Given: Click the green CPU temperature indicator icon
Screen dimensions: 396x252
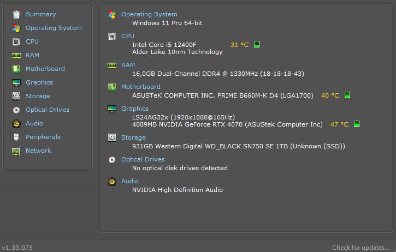Looking at the screenshot, I should [x=257, y=44].
